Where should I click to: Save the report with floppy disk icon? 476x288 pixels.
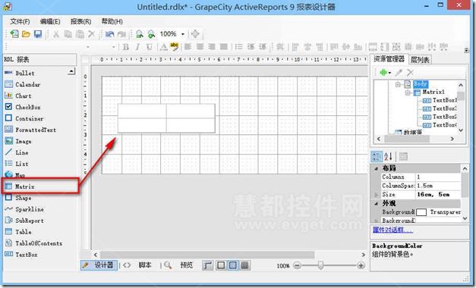coord(38,34)
